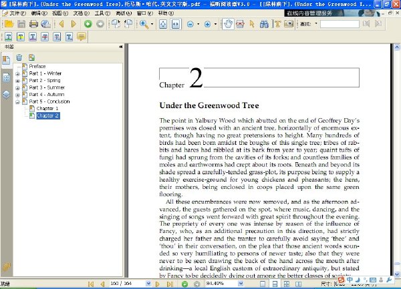Enable Facing pages layout in status bar
This screenshot has width=401, height=289.
tap(299, 284)
